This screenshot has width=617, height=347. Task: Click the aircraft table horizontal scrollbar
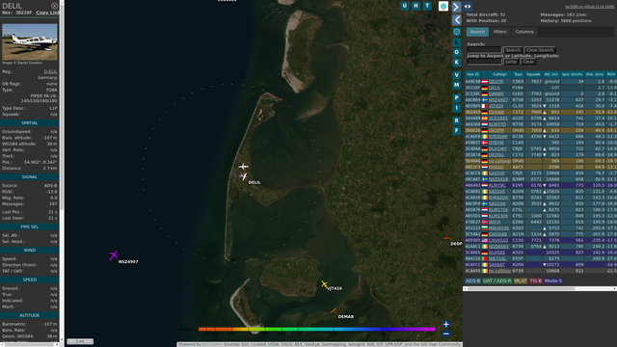tap(540, 289)
